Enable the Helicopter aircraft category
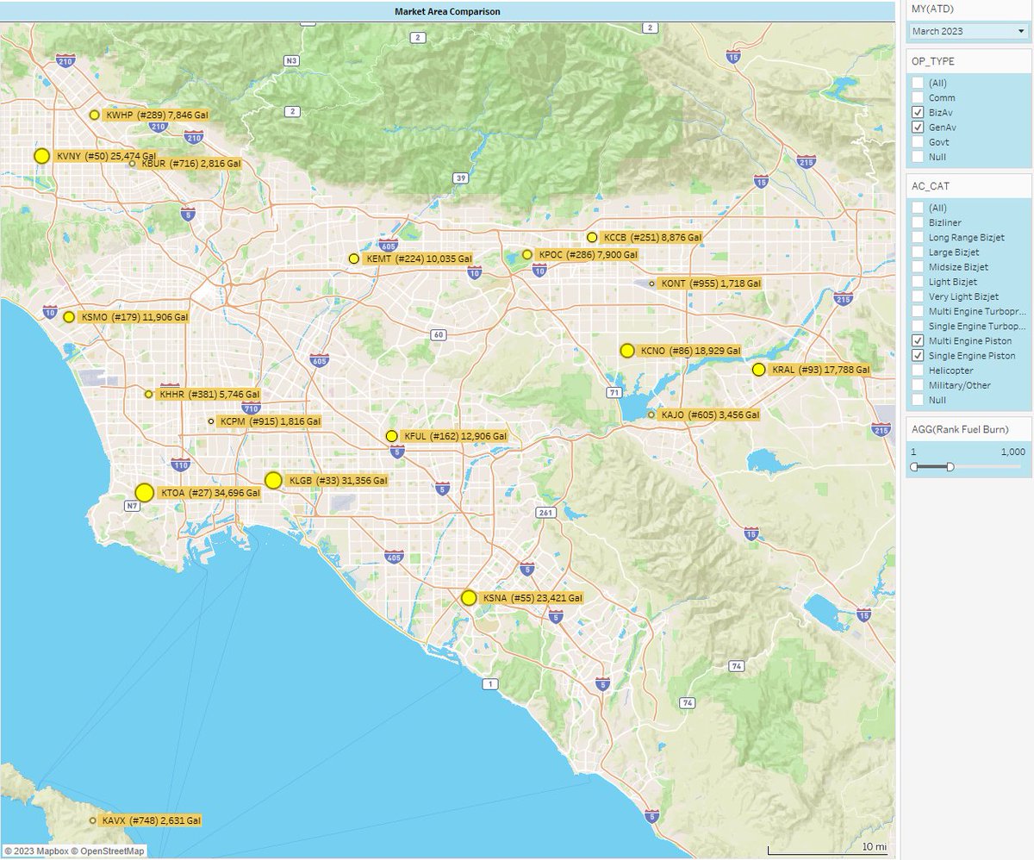Image resolution: width=1034 pixels, height=860 pixels. point(917,370)
